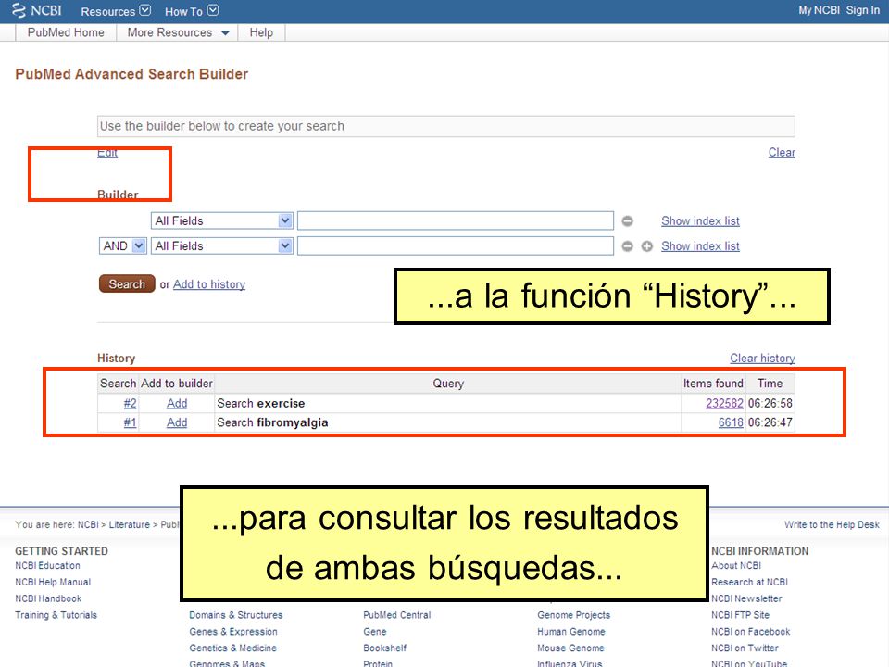This screenshot has height=667, width=889.
Task: Click the main search query box
Action: click(446, 126)
